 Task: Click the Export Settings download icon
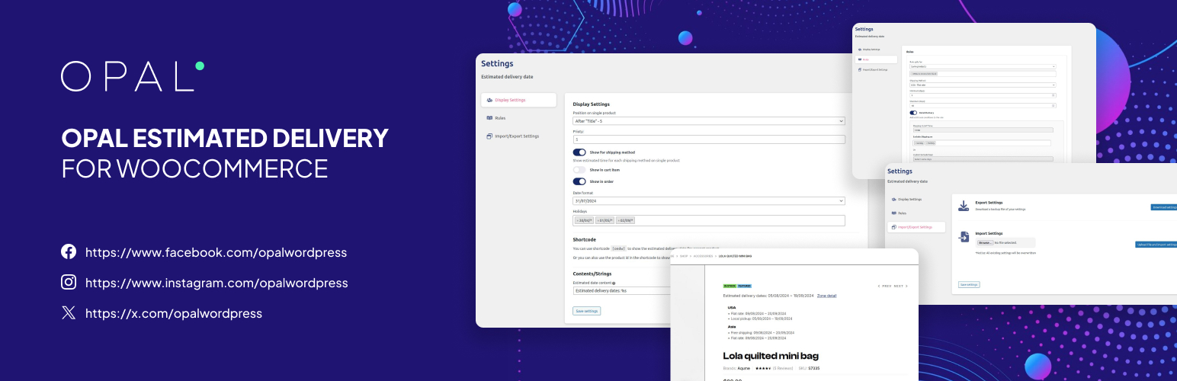(x=964, y=207)
